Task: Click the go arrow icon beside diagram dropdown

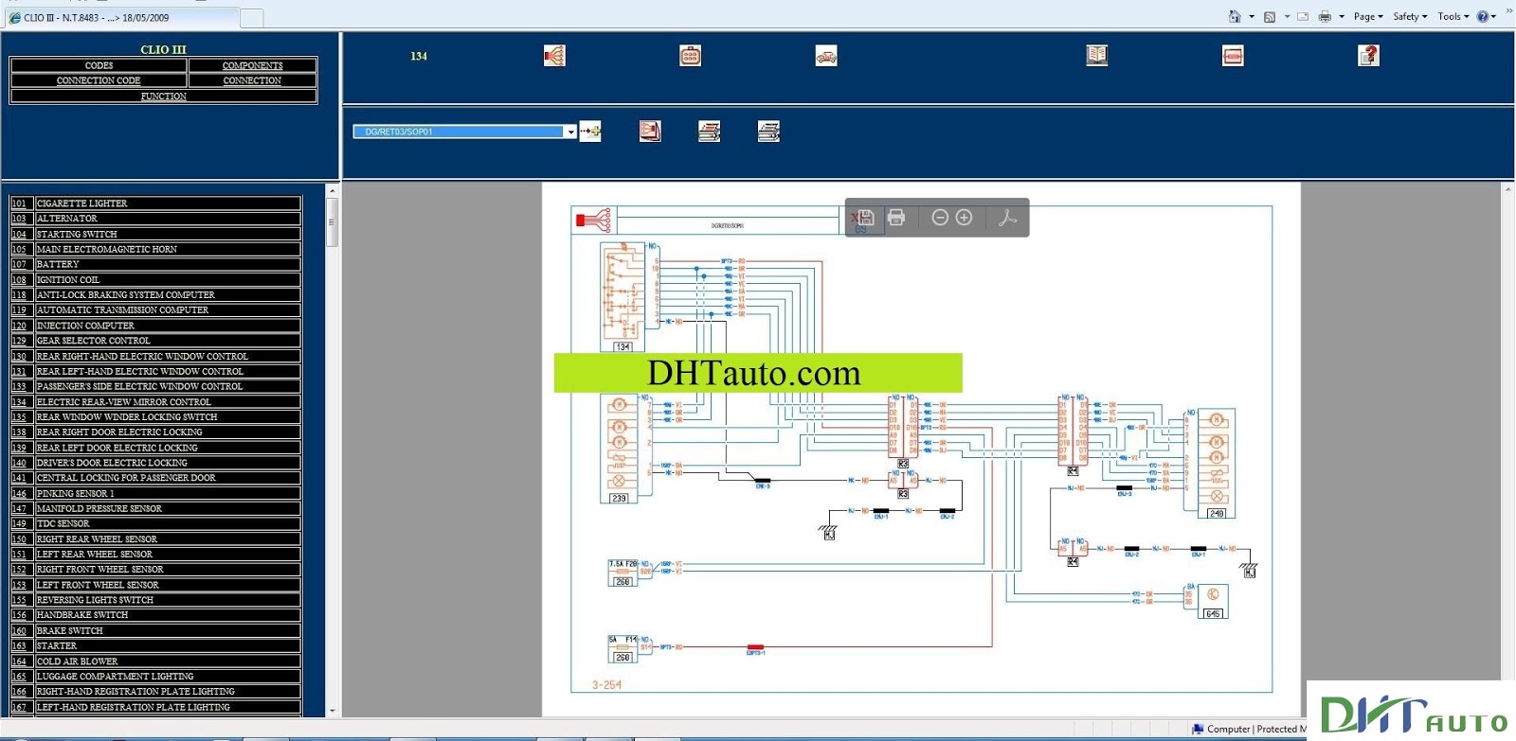Action: (590, 131)
